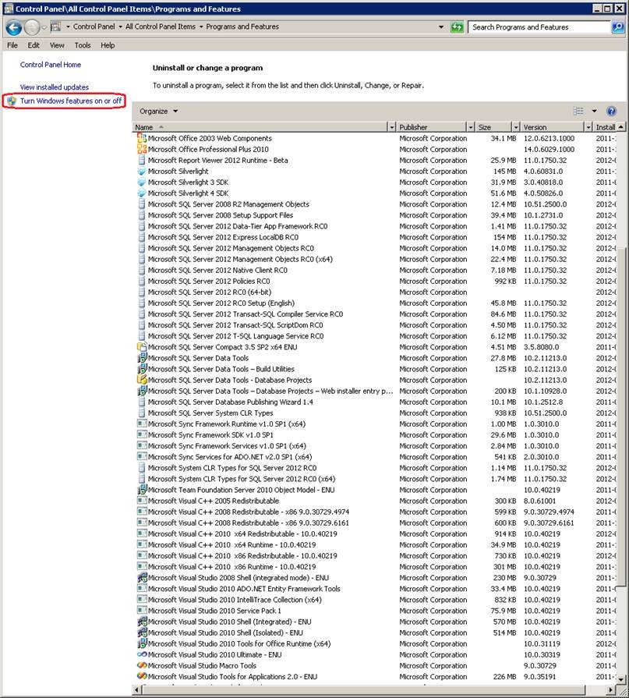This screenshot has width=629, height=698.
Task: Click the Control Panel icon in address bar
Action: click(x=55, y=27)
